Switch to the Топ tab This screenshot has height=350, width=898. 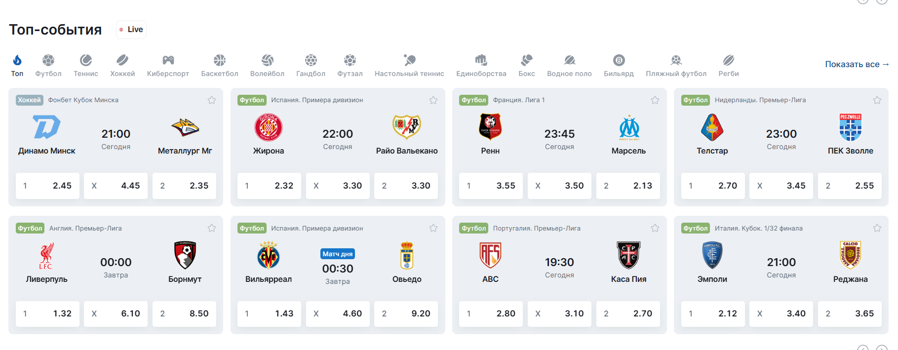17,66
